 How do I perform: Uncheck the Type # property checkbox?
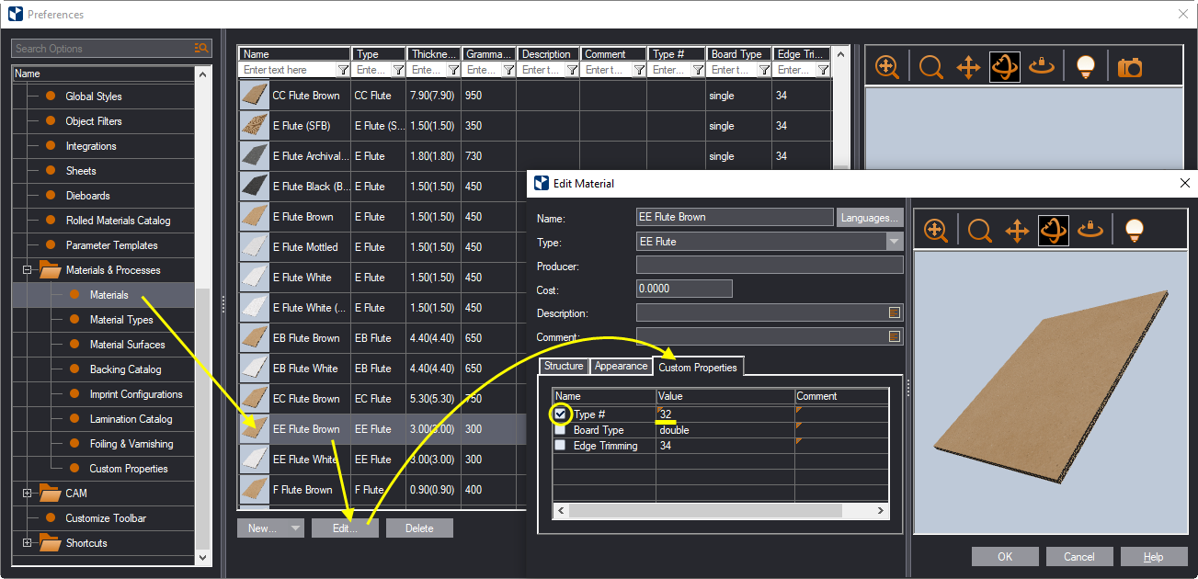560,414
